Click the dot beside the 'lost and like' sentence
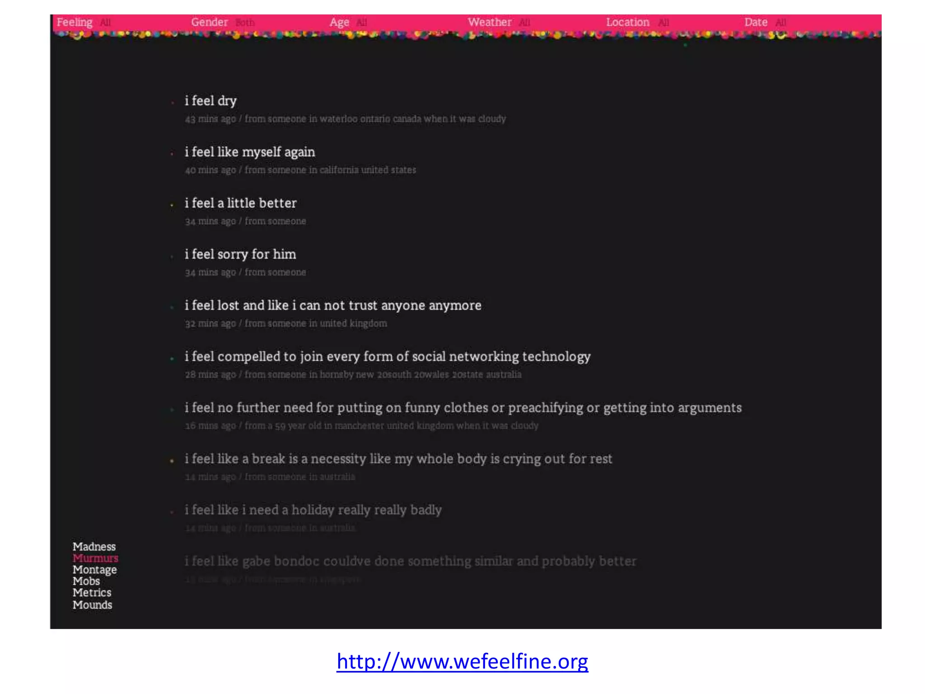The image size is (925, 694). click(x=172, y=308)
